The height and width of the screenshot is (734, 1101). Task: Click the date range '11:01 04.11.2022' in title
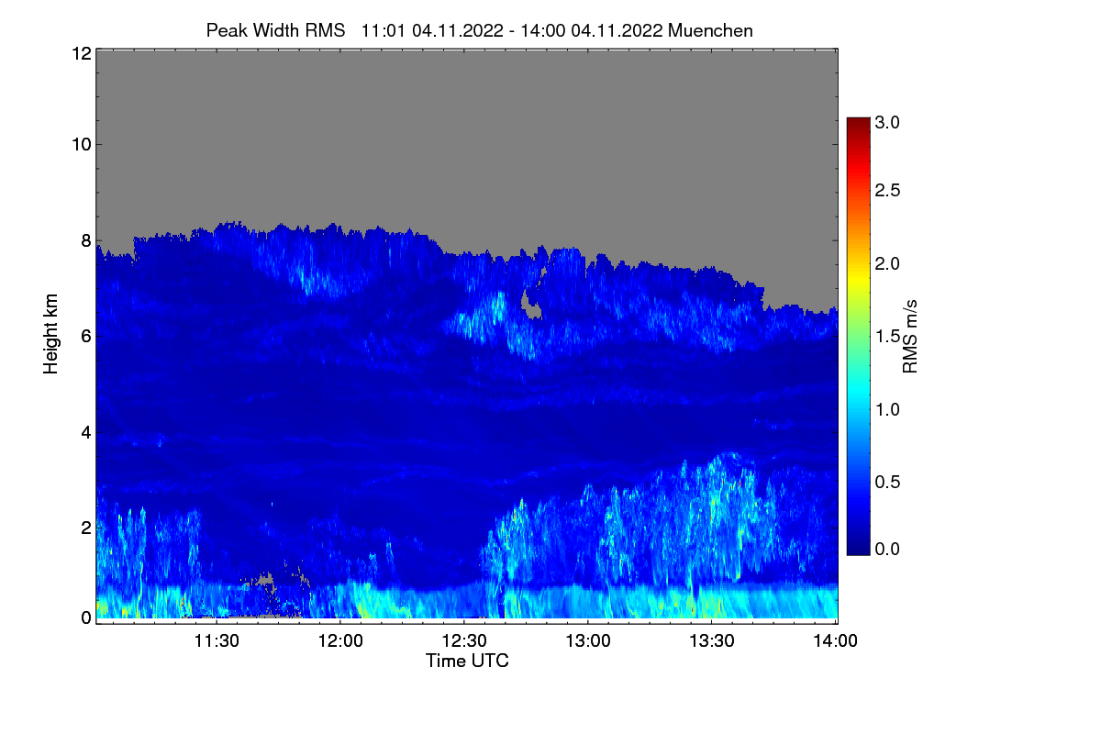coord(431,30)
